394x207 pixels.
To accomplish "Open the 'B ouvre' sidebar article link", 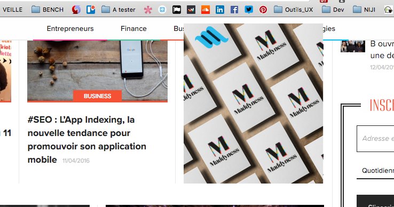I will tap(382, 50).
